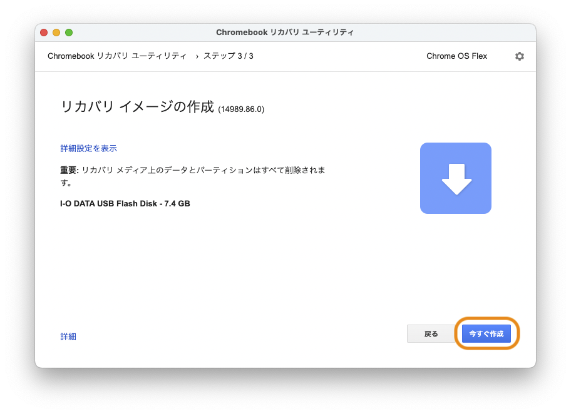Click the Chrome OS Flex label

click(x=456, y=56)
